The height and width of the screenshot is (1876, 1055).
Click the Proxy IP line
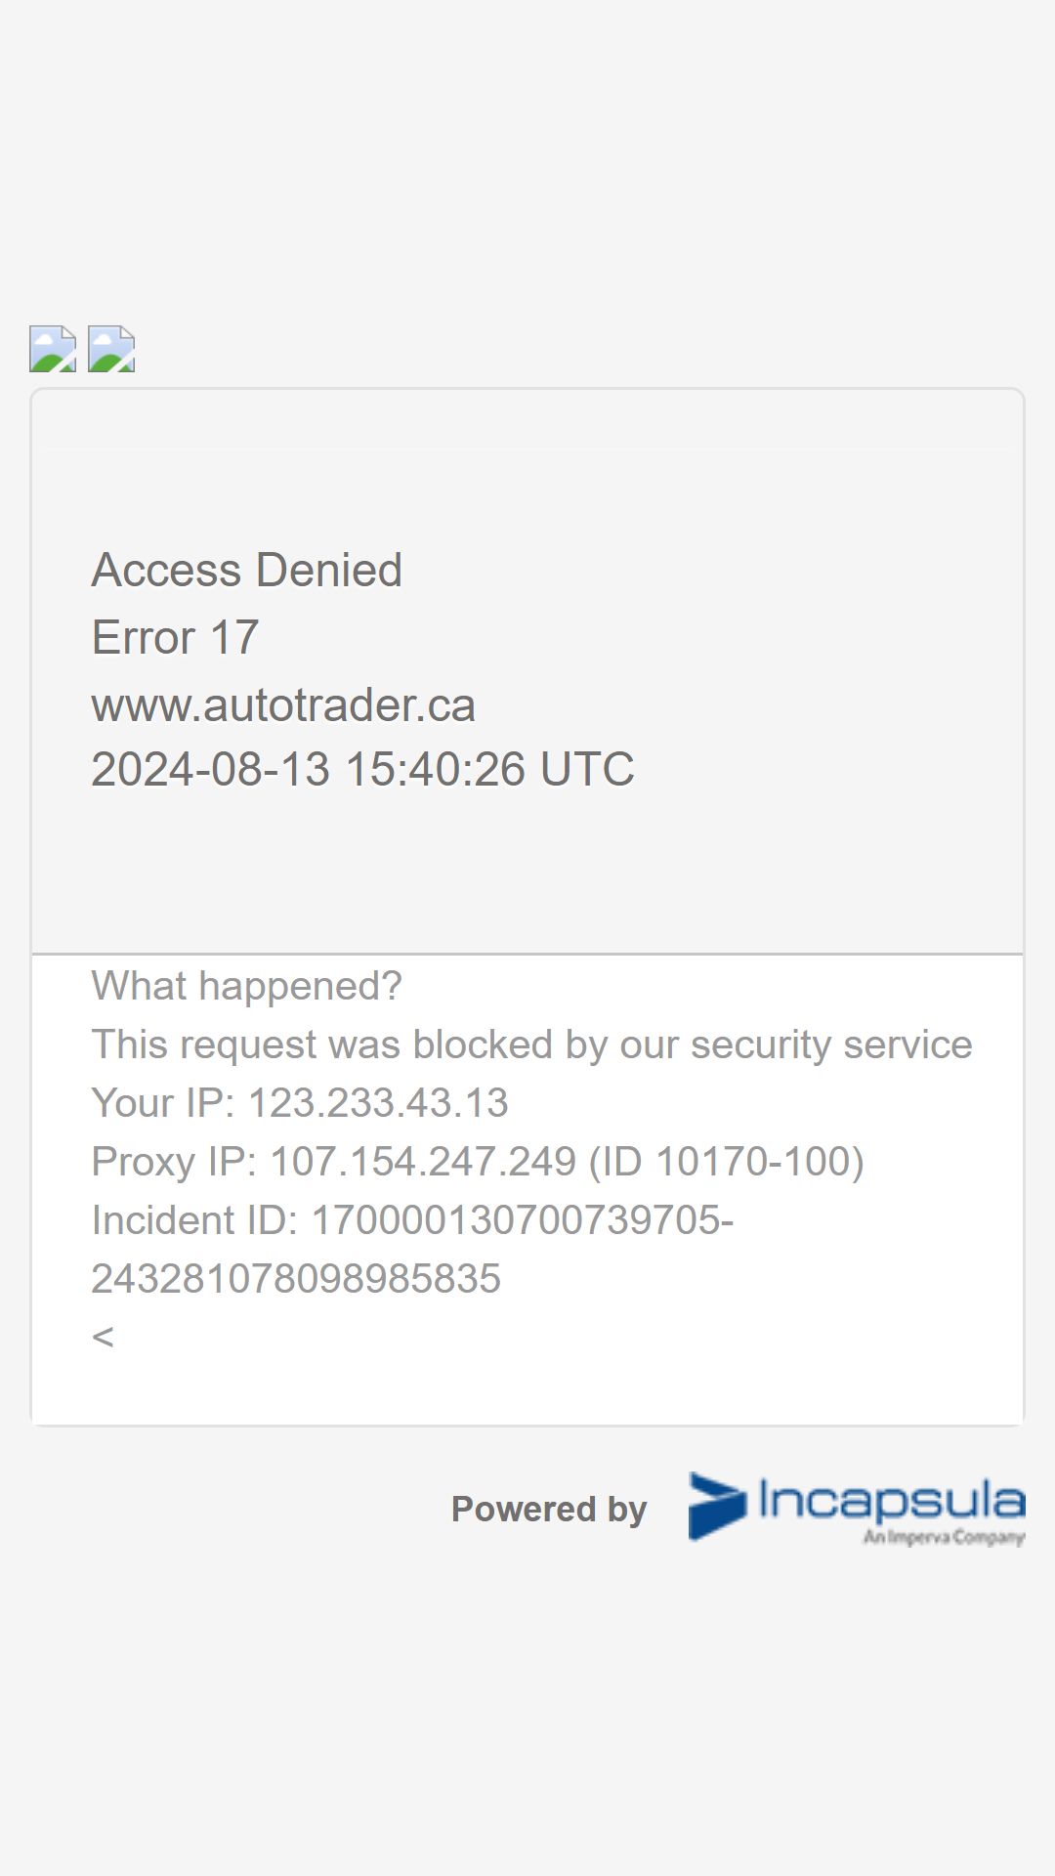[478, 1162]
